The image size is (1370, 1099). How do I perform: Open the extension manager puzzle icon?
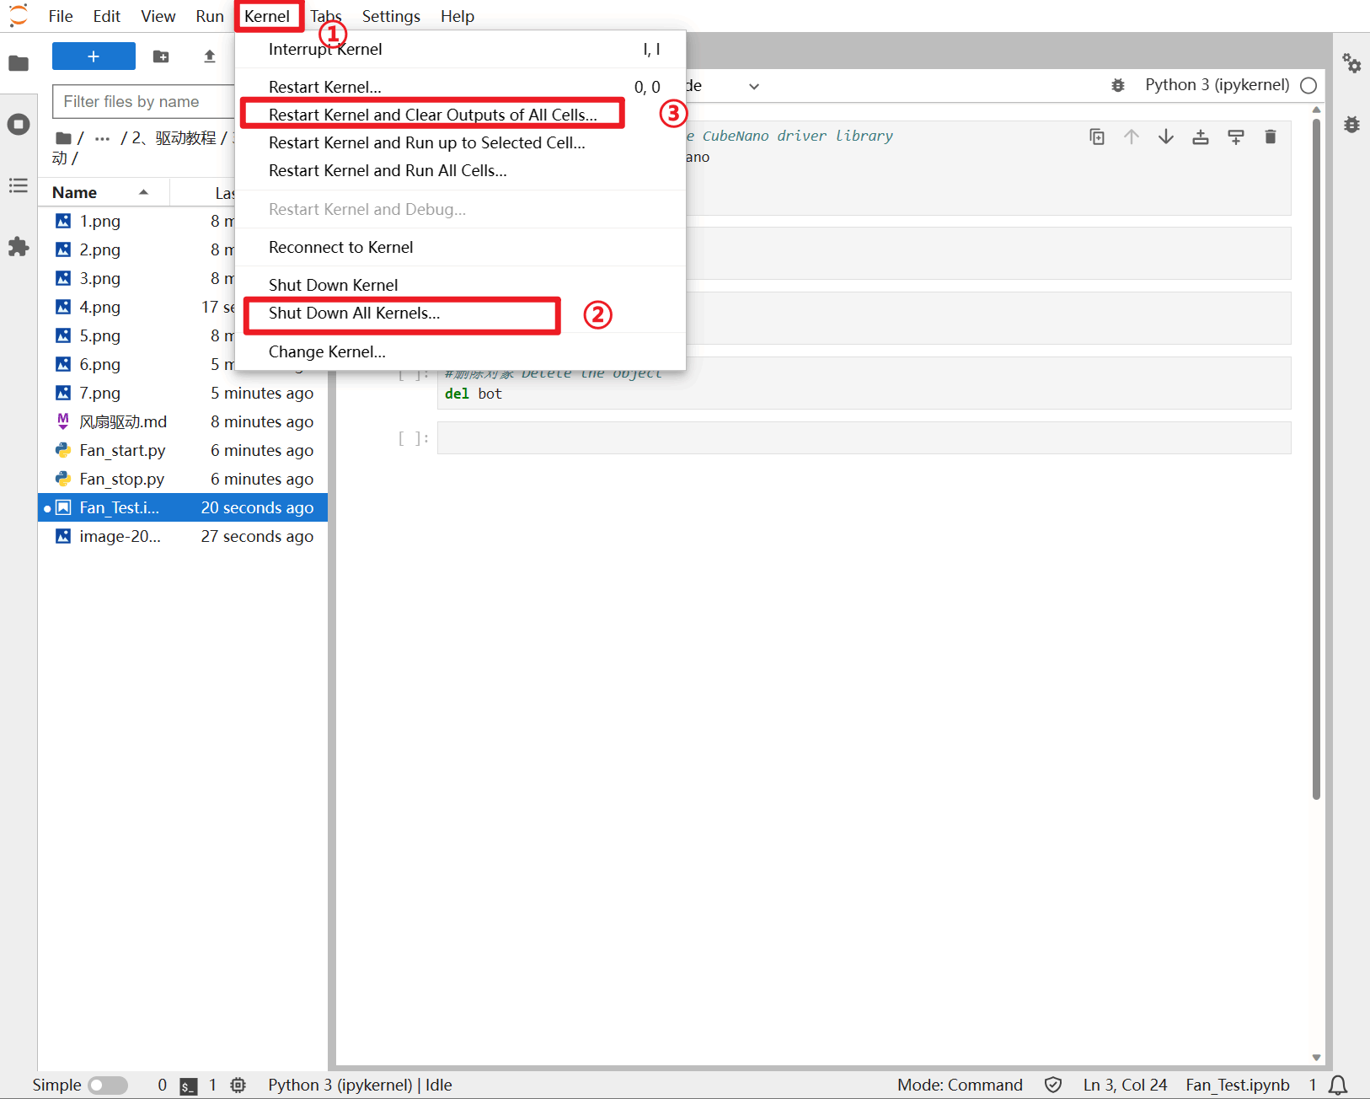point(19,247)
